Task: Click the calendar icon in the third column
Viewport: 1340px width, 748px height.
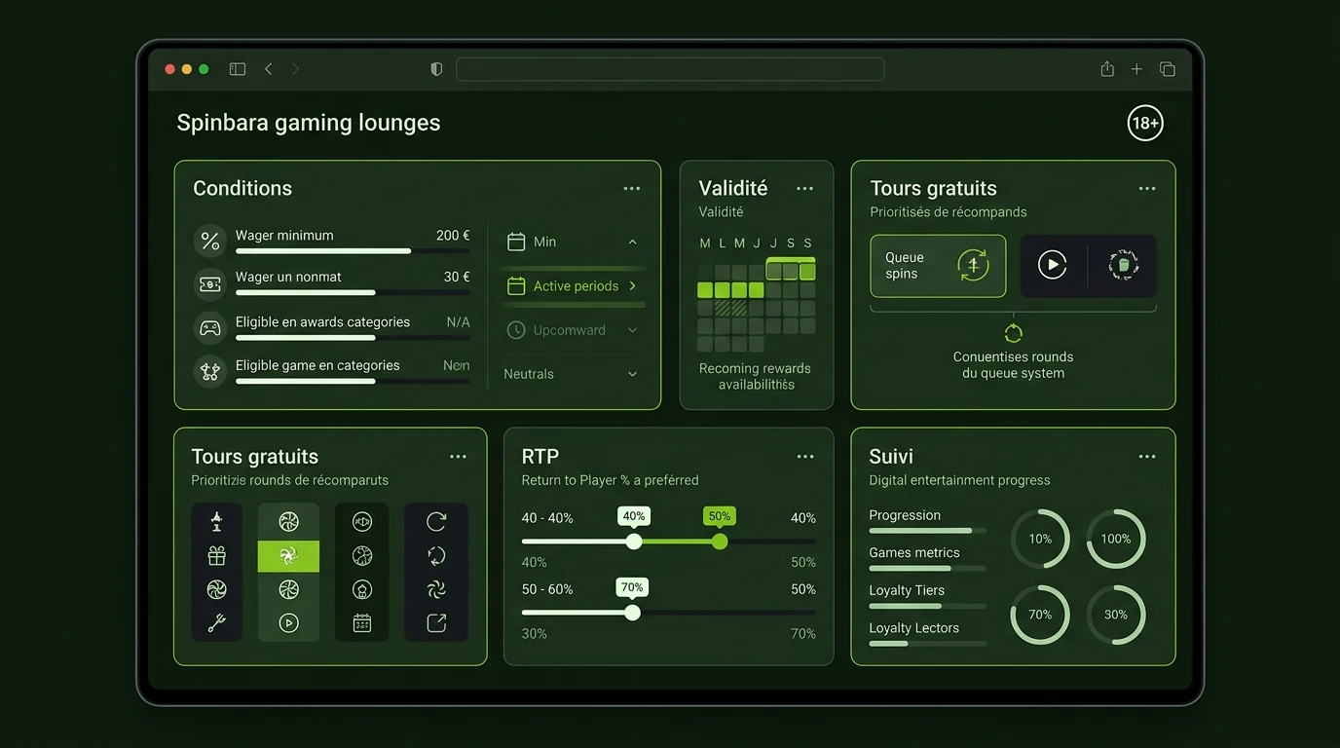Action: click(x=362, y=622)
